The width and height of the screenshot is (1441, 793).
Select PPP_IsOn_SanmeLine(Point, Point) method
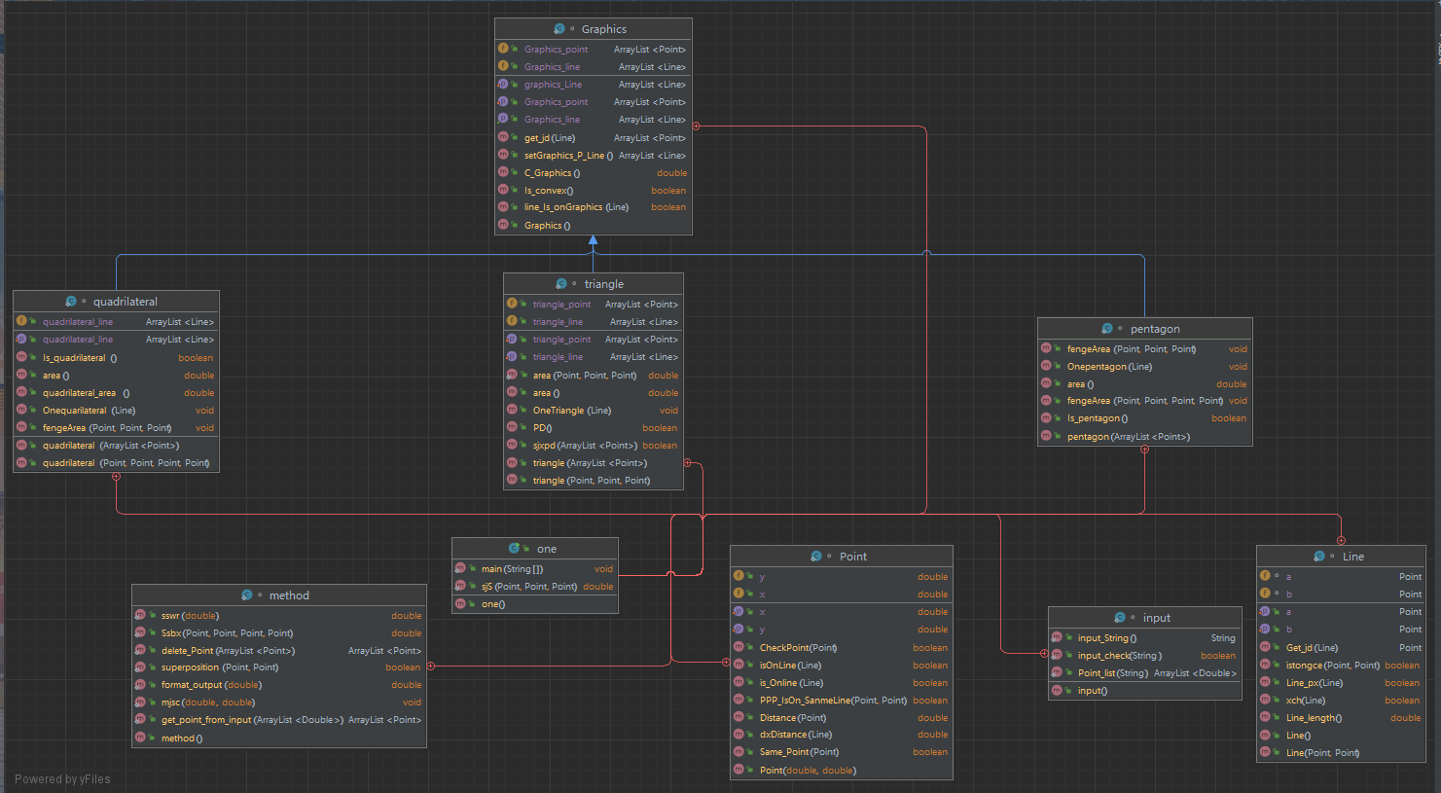tap(833, 701)
